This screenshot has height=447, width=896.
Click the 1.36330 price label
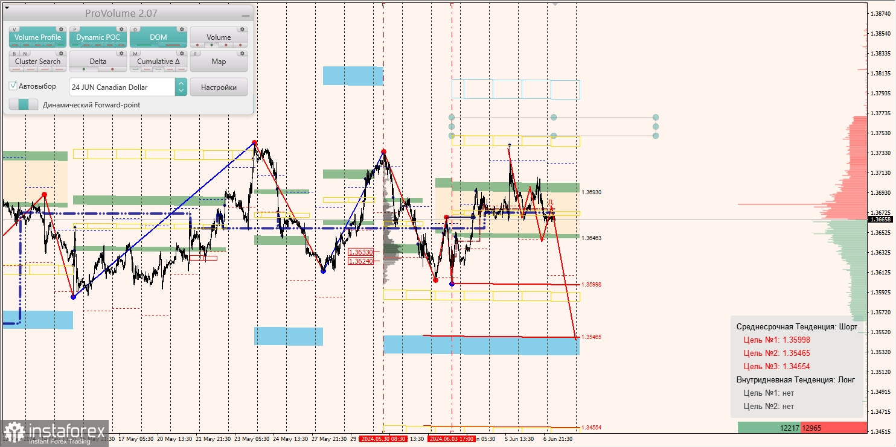pyautogui.click(x=361, y=252)
